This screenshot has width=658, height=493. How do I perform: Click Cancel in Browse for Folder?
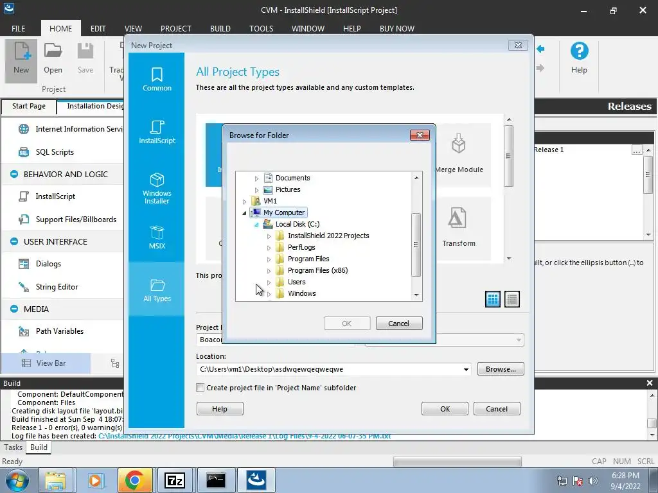(x=398, y=324)
